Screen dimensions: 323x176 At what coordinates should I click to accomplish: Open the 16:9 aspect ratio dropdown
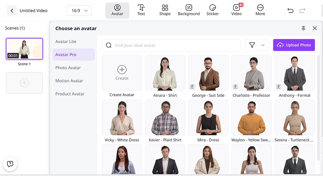tap(79, 10)
